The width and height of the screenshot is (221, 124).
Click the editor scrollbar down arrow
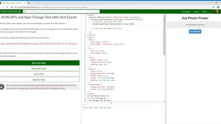164,101
